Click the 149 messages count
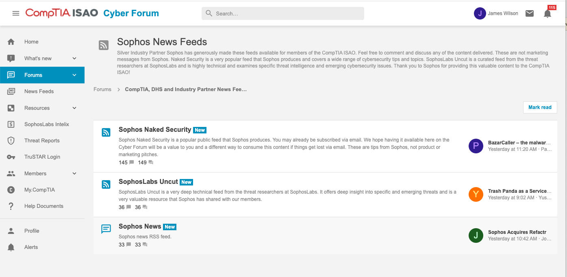The height and width of the screenshot is (277, 567). [142, 163]
